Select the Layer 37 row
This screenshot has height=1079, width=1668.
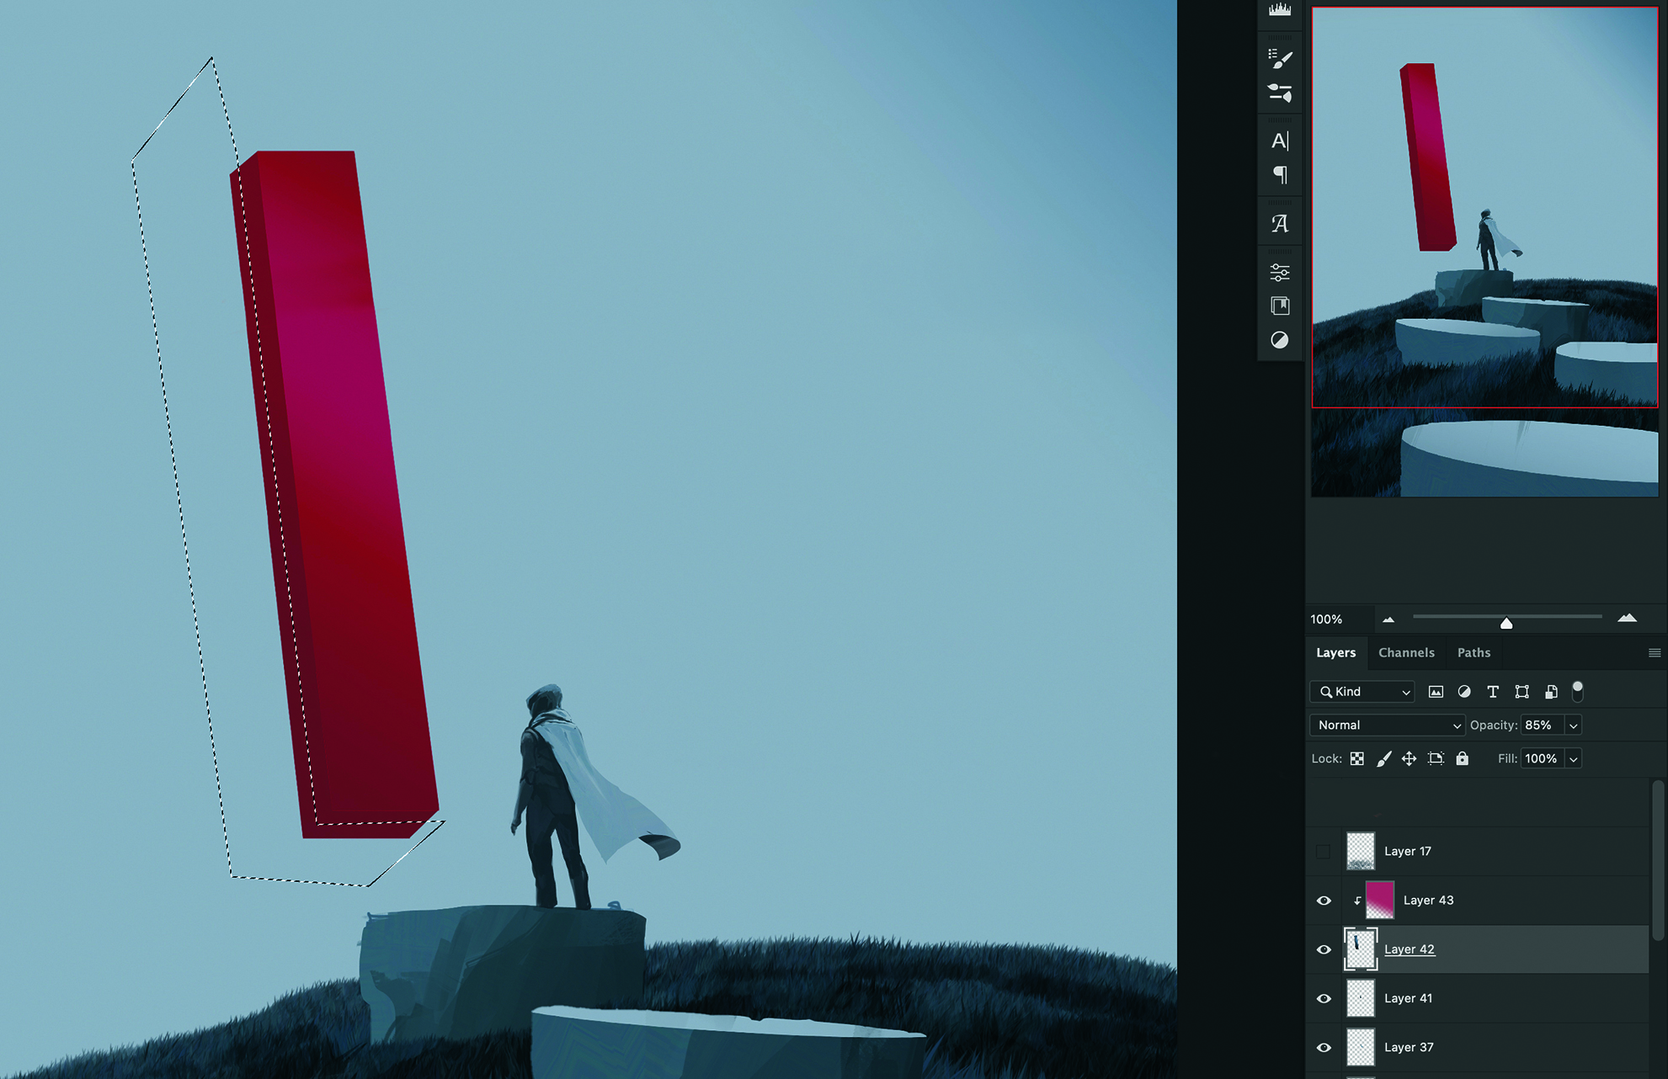tap(1478, 1048)
